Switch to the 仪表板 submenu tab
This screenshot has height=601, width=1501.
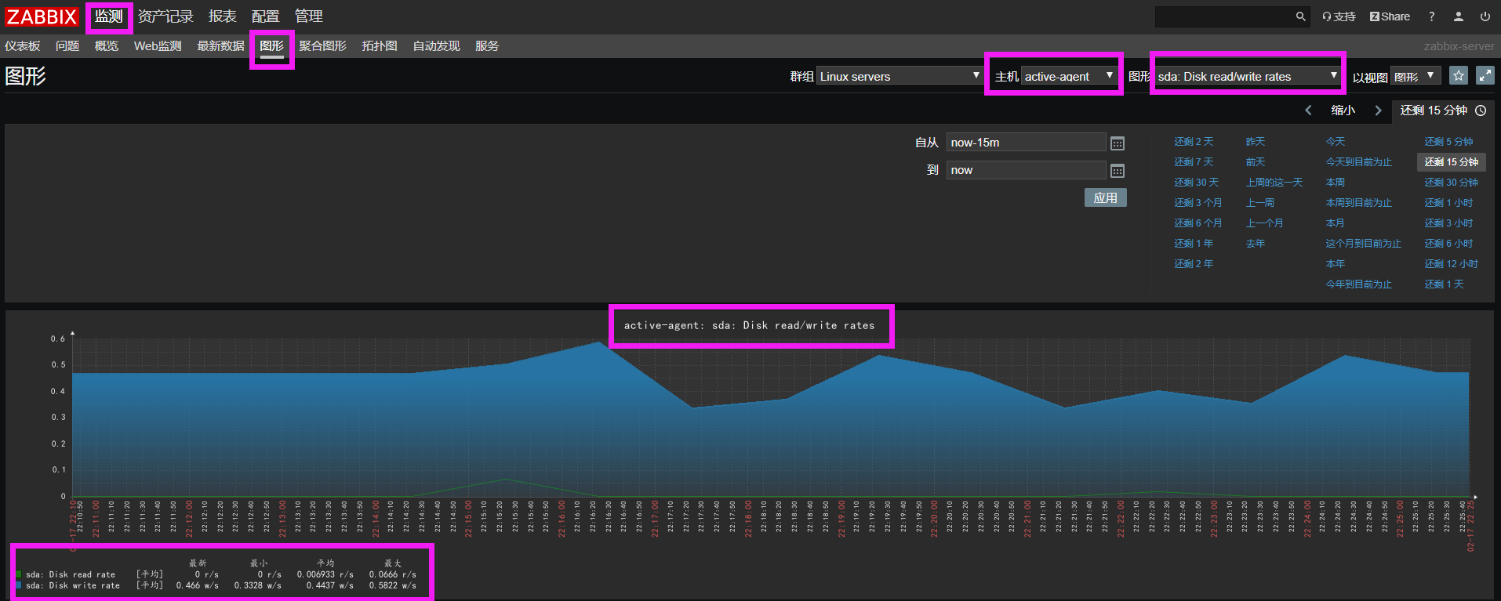[x=23, y=46]
